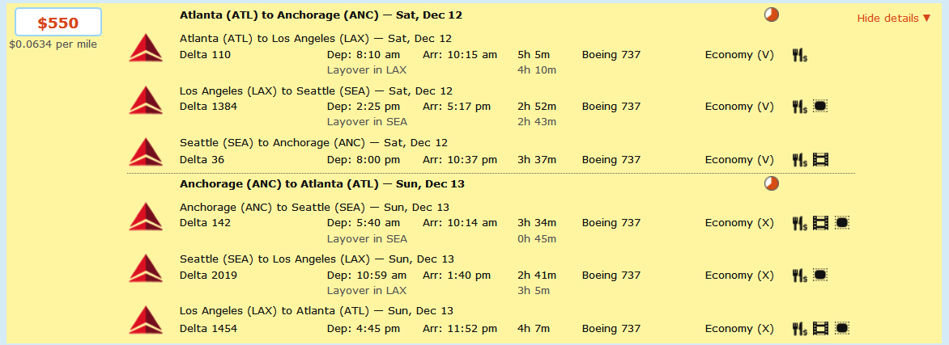This screenshot has height=345, width=949.
Task: Click meal-for-purchase icon on Delta 110
Action: [x=800, y=55]
